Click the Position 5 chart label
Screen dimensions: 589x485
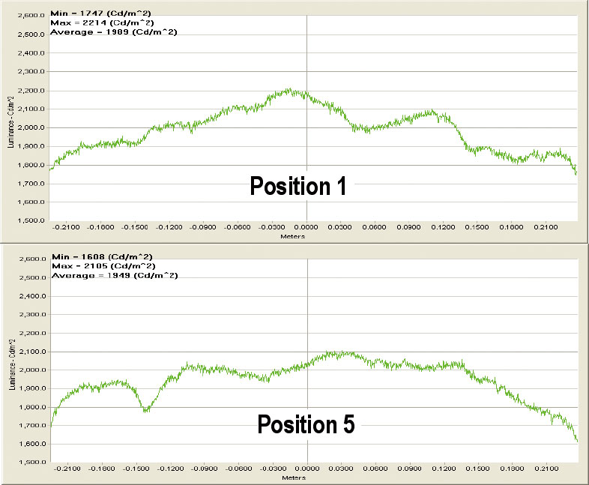click(306, 426)
